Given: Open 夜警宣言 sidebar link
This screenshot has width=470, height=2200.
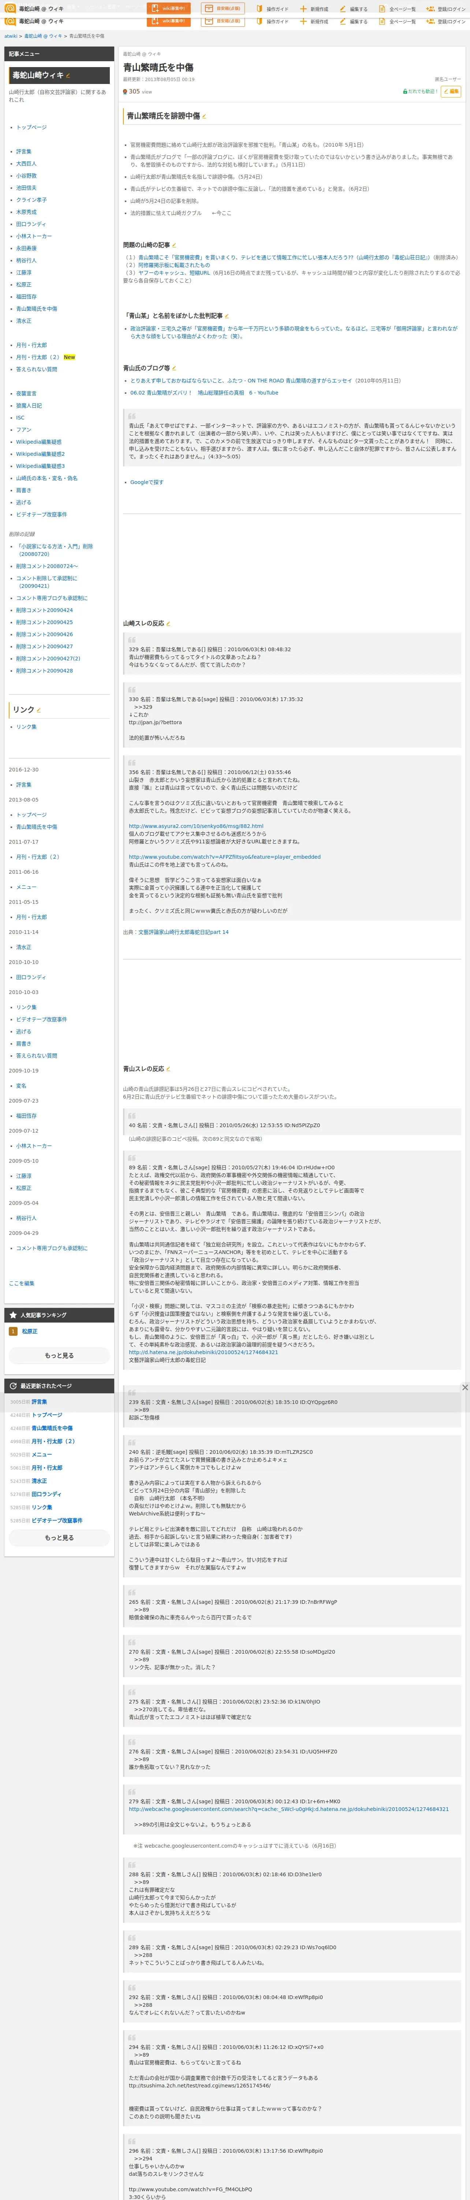Looking at the screenshot, I should [26, 394].
